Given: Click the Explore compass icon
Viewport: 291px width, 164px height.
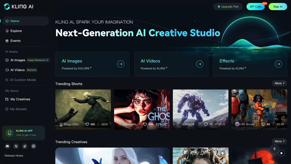Looking at the screenshot, I should coord(7,31).
